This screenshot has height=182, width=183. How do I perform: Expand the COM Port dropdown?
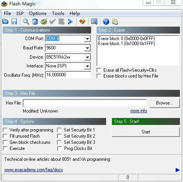(x=87, y=39)
